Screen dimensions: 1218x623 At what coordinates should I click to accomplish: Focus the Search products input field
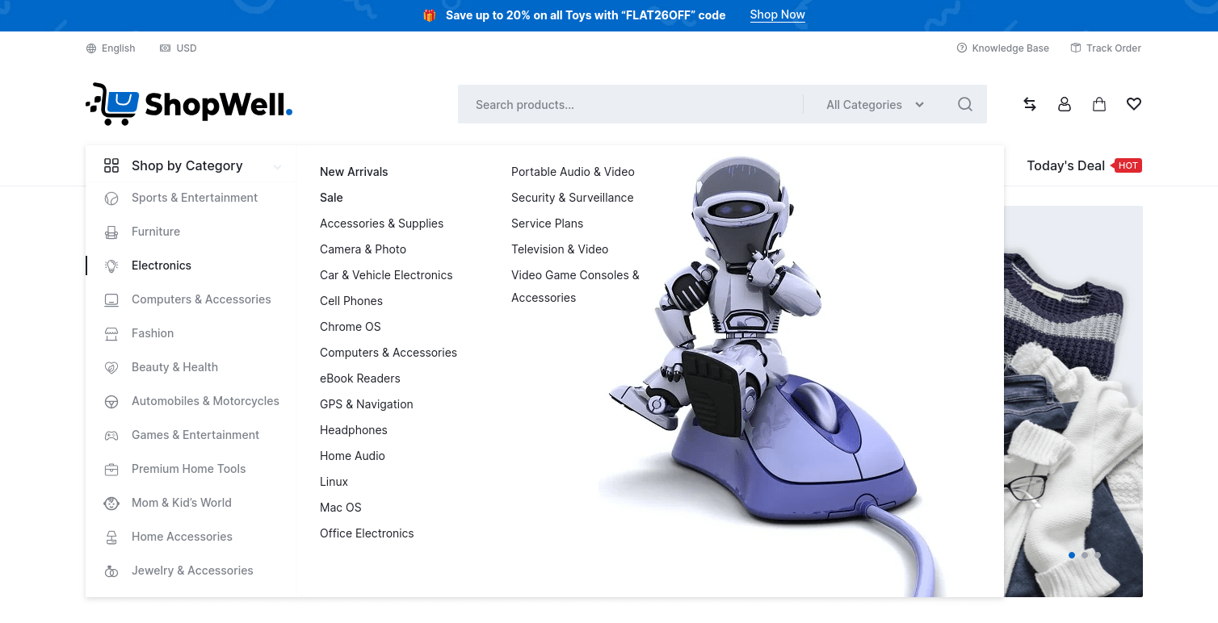[x=630, y=105]
